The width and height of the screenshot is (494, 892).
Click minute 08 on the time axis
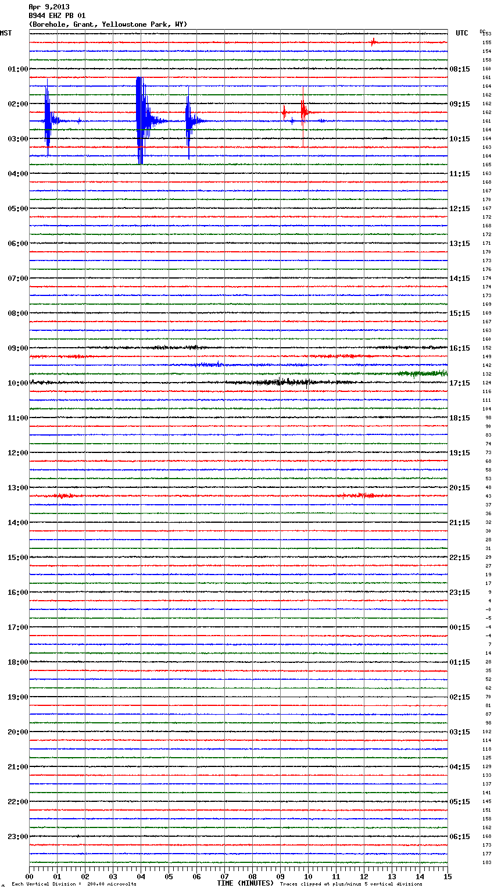point(252,876)
